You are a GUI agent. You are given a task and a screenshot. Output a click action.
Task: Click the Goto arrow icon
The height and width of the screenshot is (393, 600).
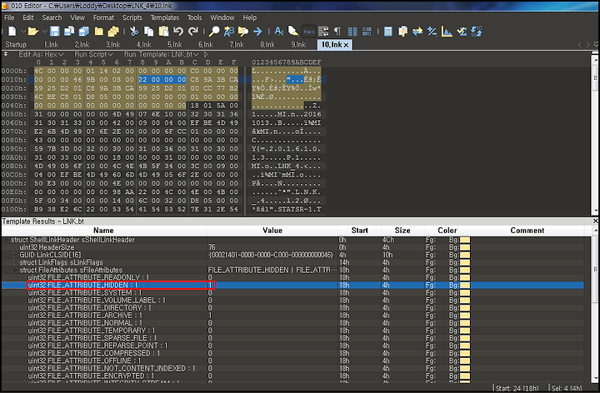point(257,32)
